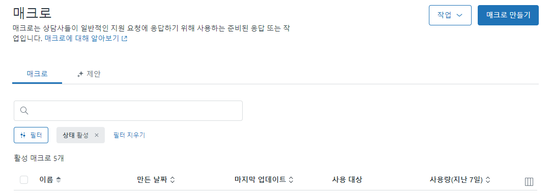Sort by 마지막 업데이트 using its sort arrows
Viewport: 552px width, 194px height.
point(291,180)
